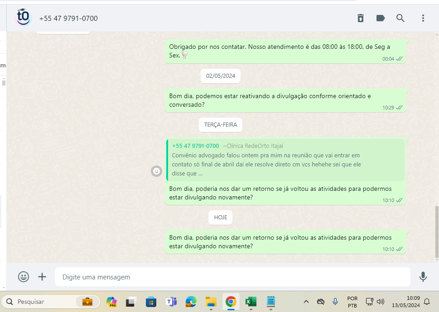Click the plus attach button
Screen dimensions: 439x312
point(42,277)
